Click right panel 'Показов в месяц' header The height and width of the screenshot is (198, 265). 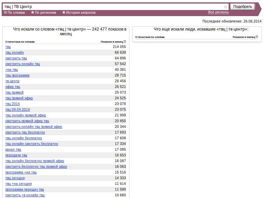[244, 37]
